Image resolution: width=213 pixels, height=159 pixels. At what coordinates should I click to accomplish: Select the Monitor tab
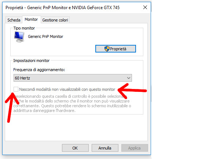click(31, 19)
